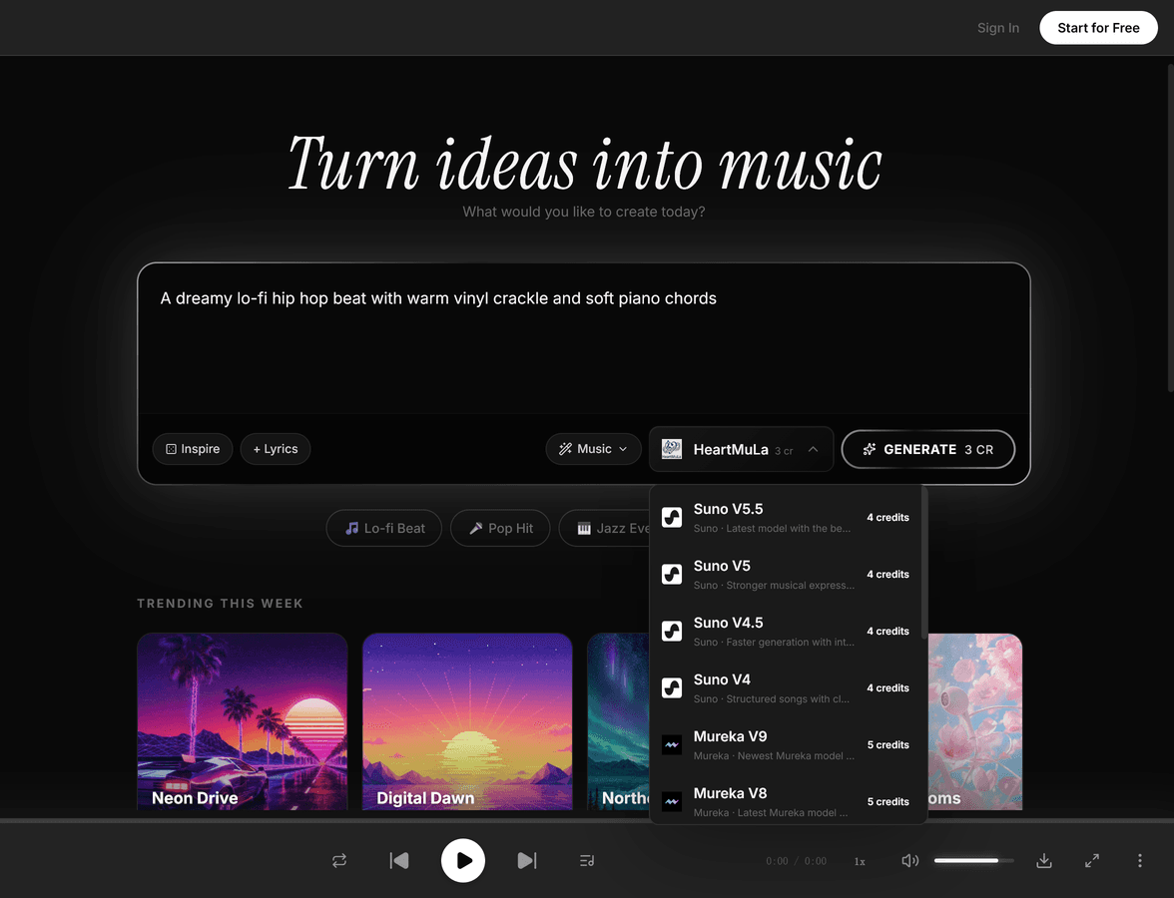Select Mureka V8 model
Image resolution: width=1174 pixels, height=898 pixels.
(787, 800)
